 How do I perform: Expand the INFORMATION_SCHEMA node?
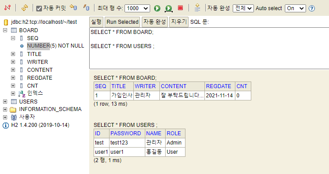pyautogui.click(x=5, y=109)
